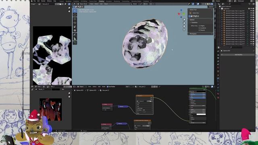The image size is (258, 145).
Task: Select the Measure tool
Action: point(75,39)
